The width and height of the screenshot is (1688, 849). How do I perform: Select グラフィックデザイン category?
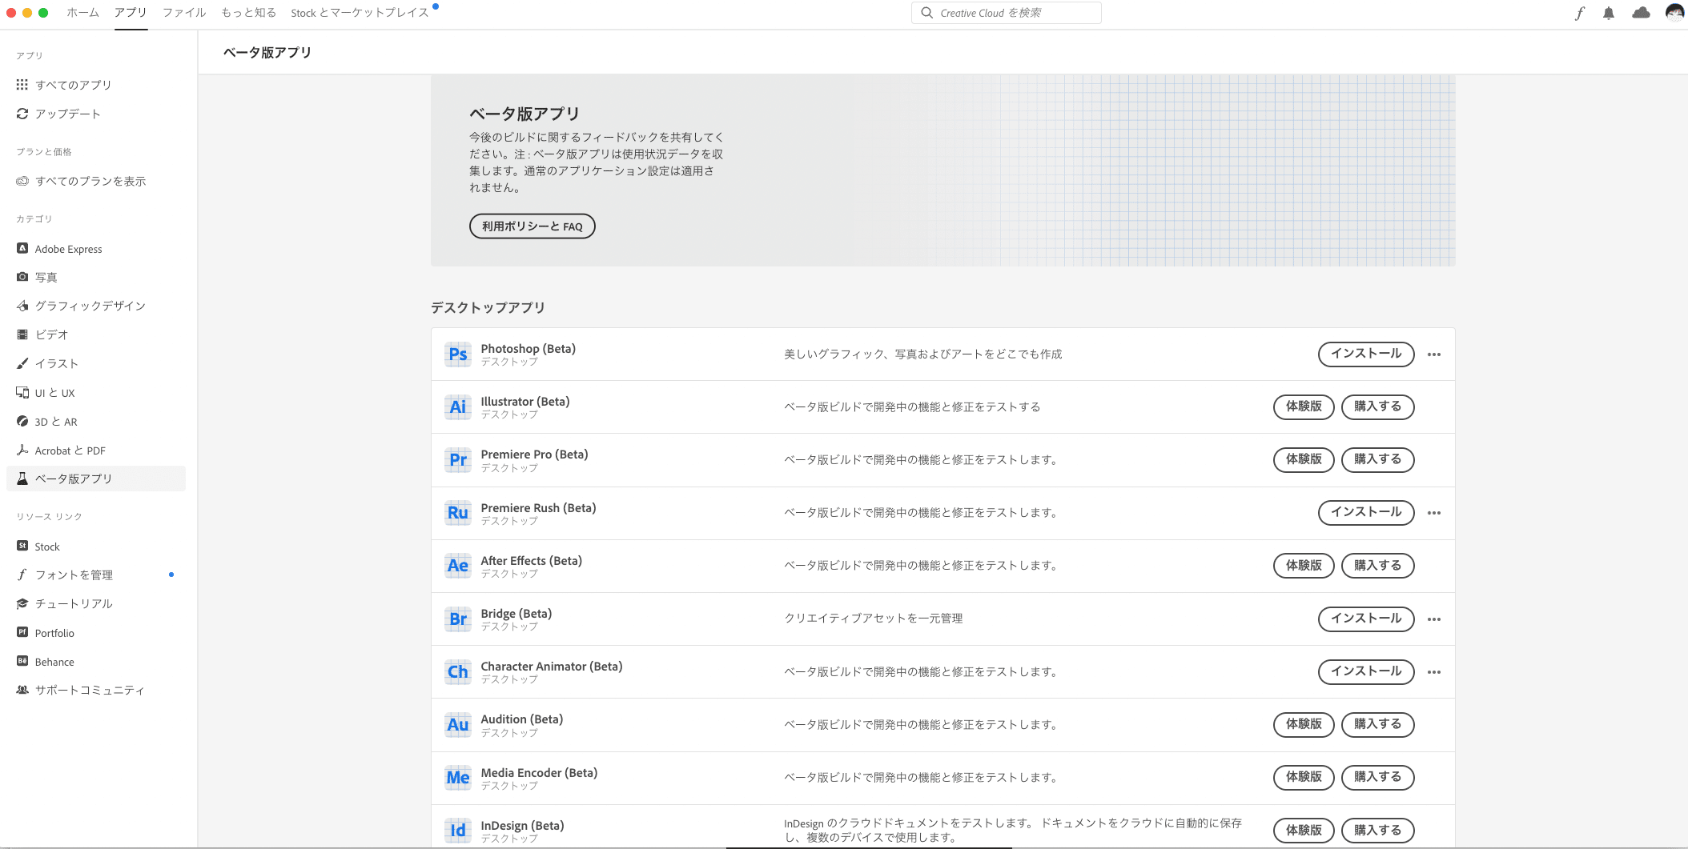96,306
